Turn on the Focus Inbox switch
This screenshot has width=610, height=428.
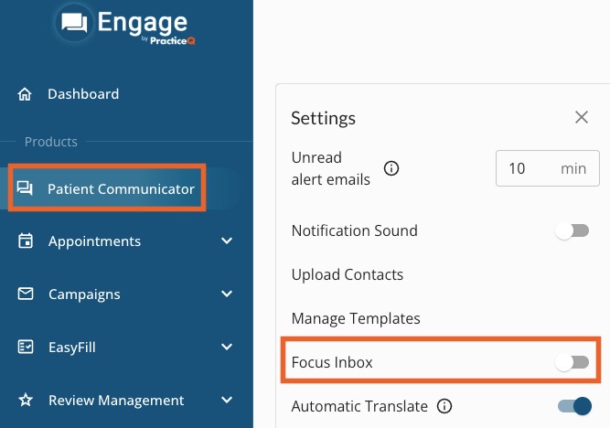(572, 362)
